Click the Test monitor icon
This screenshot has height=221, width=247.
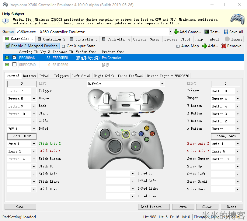click(x=207, y=32)
